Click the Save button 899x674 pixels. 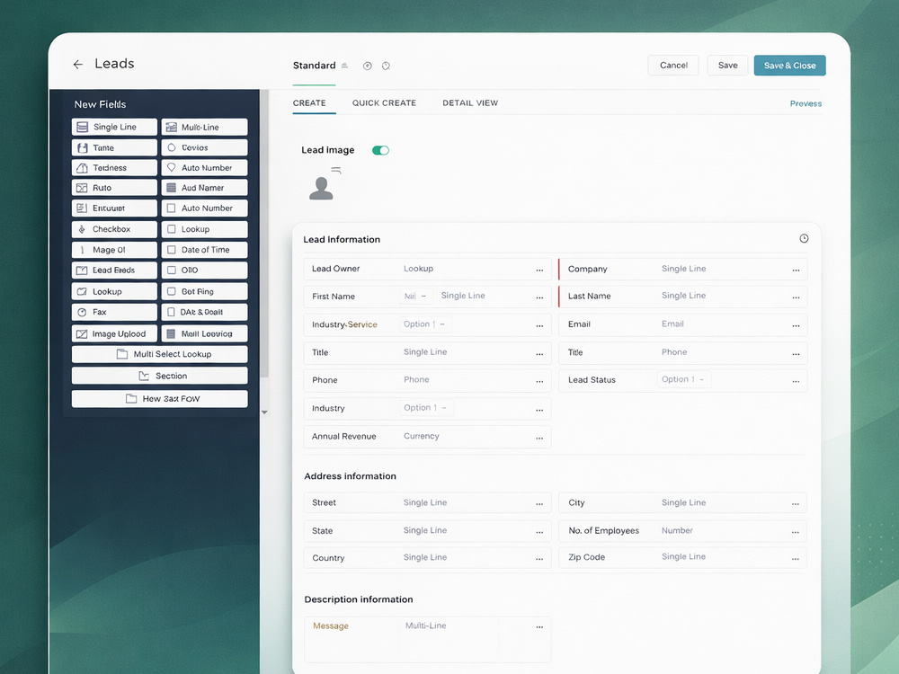[x=727, y=66]
